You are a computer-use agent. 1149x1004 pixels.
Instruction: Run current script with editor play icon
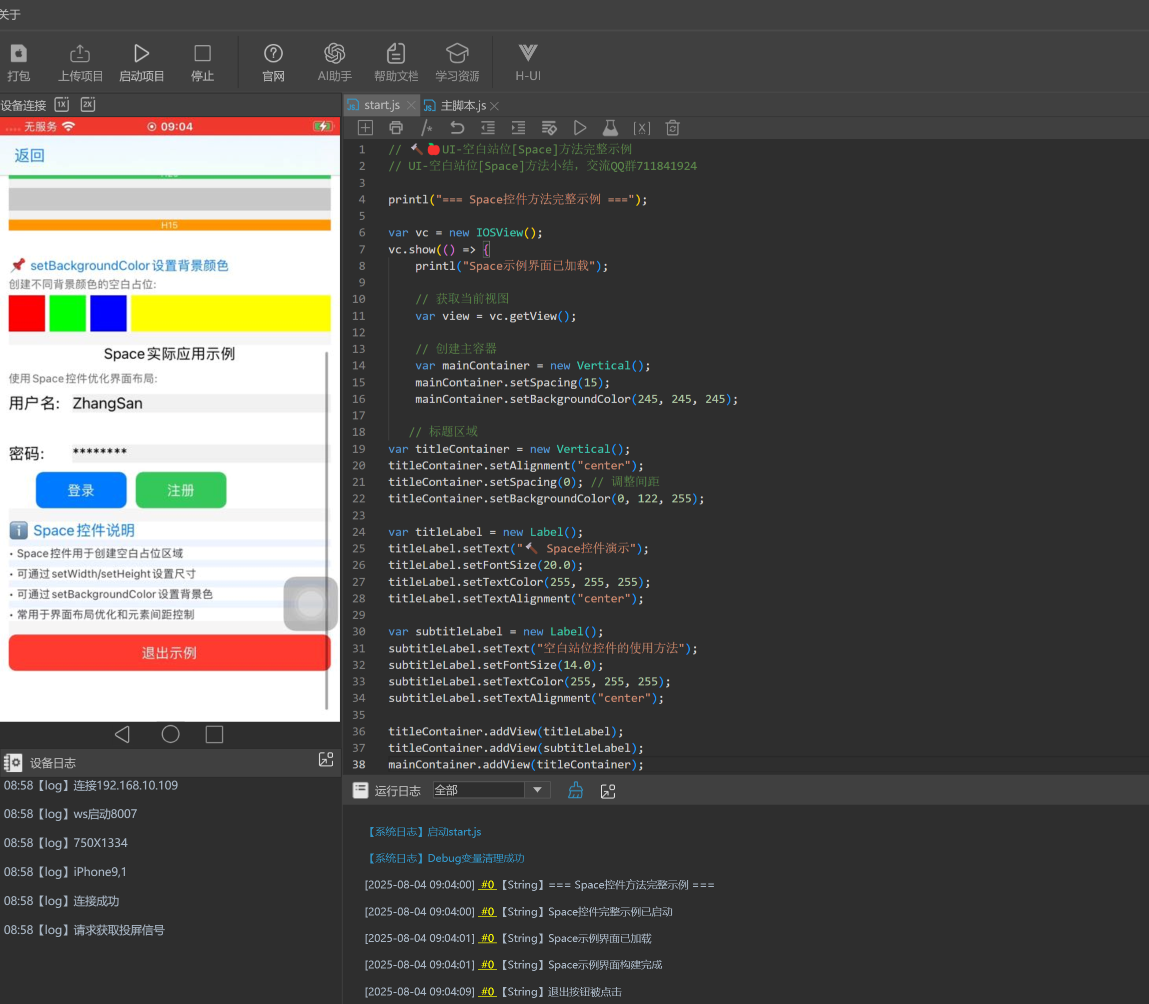[580, 127]
